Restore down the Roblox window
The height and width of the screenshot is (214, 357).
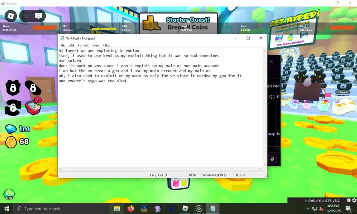[337, 3]
